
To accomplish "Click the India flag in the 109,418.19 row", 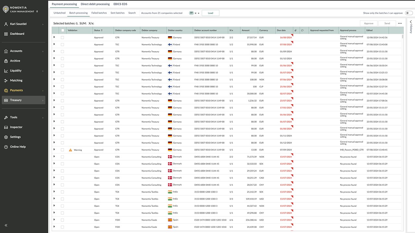I will point(170,199).
